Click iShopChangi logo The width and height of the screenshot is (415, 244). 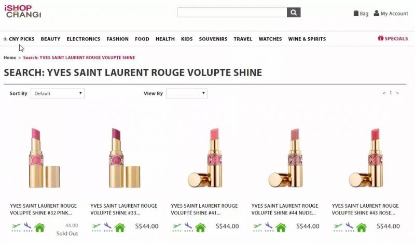pos(23,11)
